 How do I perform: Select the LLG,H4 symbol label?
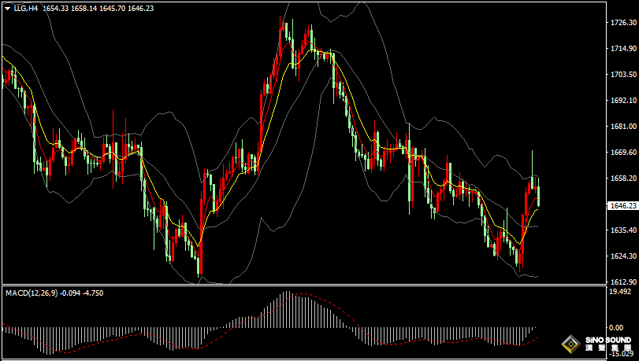(26, 7)
